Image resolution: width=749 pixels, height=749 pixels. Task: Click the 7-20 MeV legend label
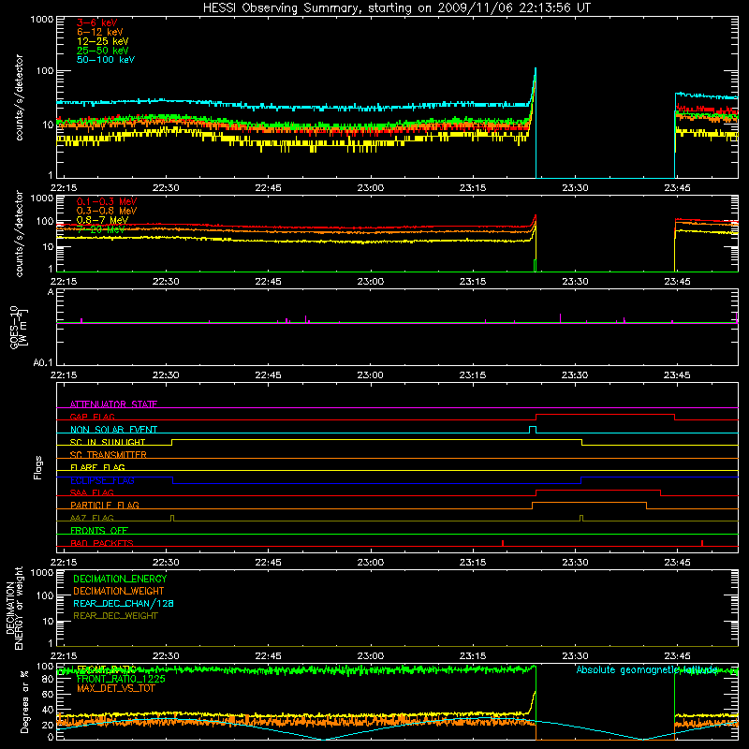(x=100, y=229)
